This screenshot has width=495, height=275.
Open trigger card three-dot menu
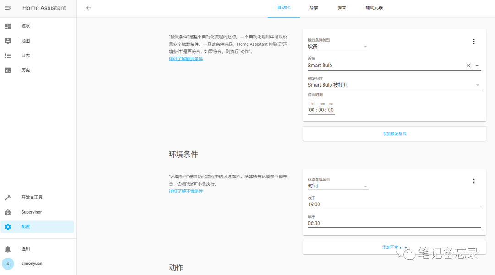tap(473, 41)
